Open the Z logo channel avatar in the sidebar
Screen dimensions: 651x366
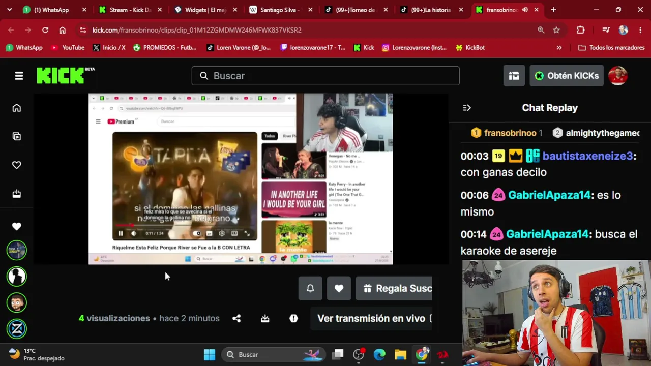pos(17,329)
